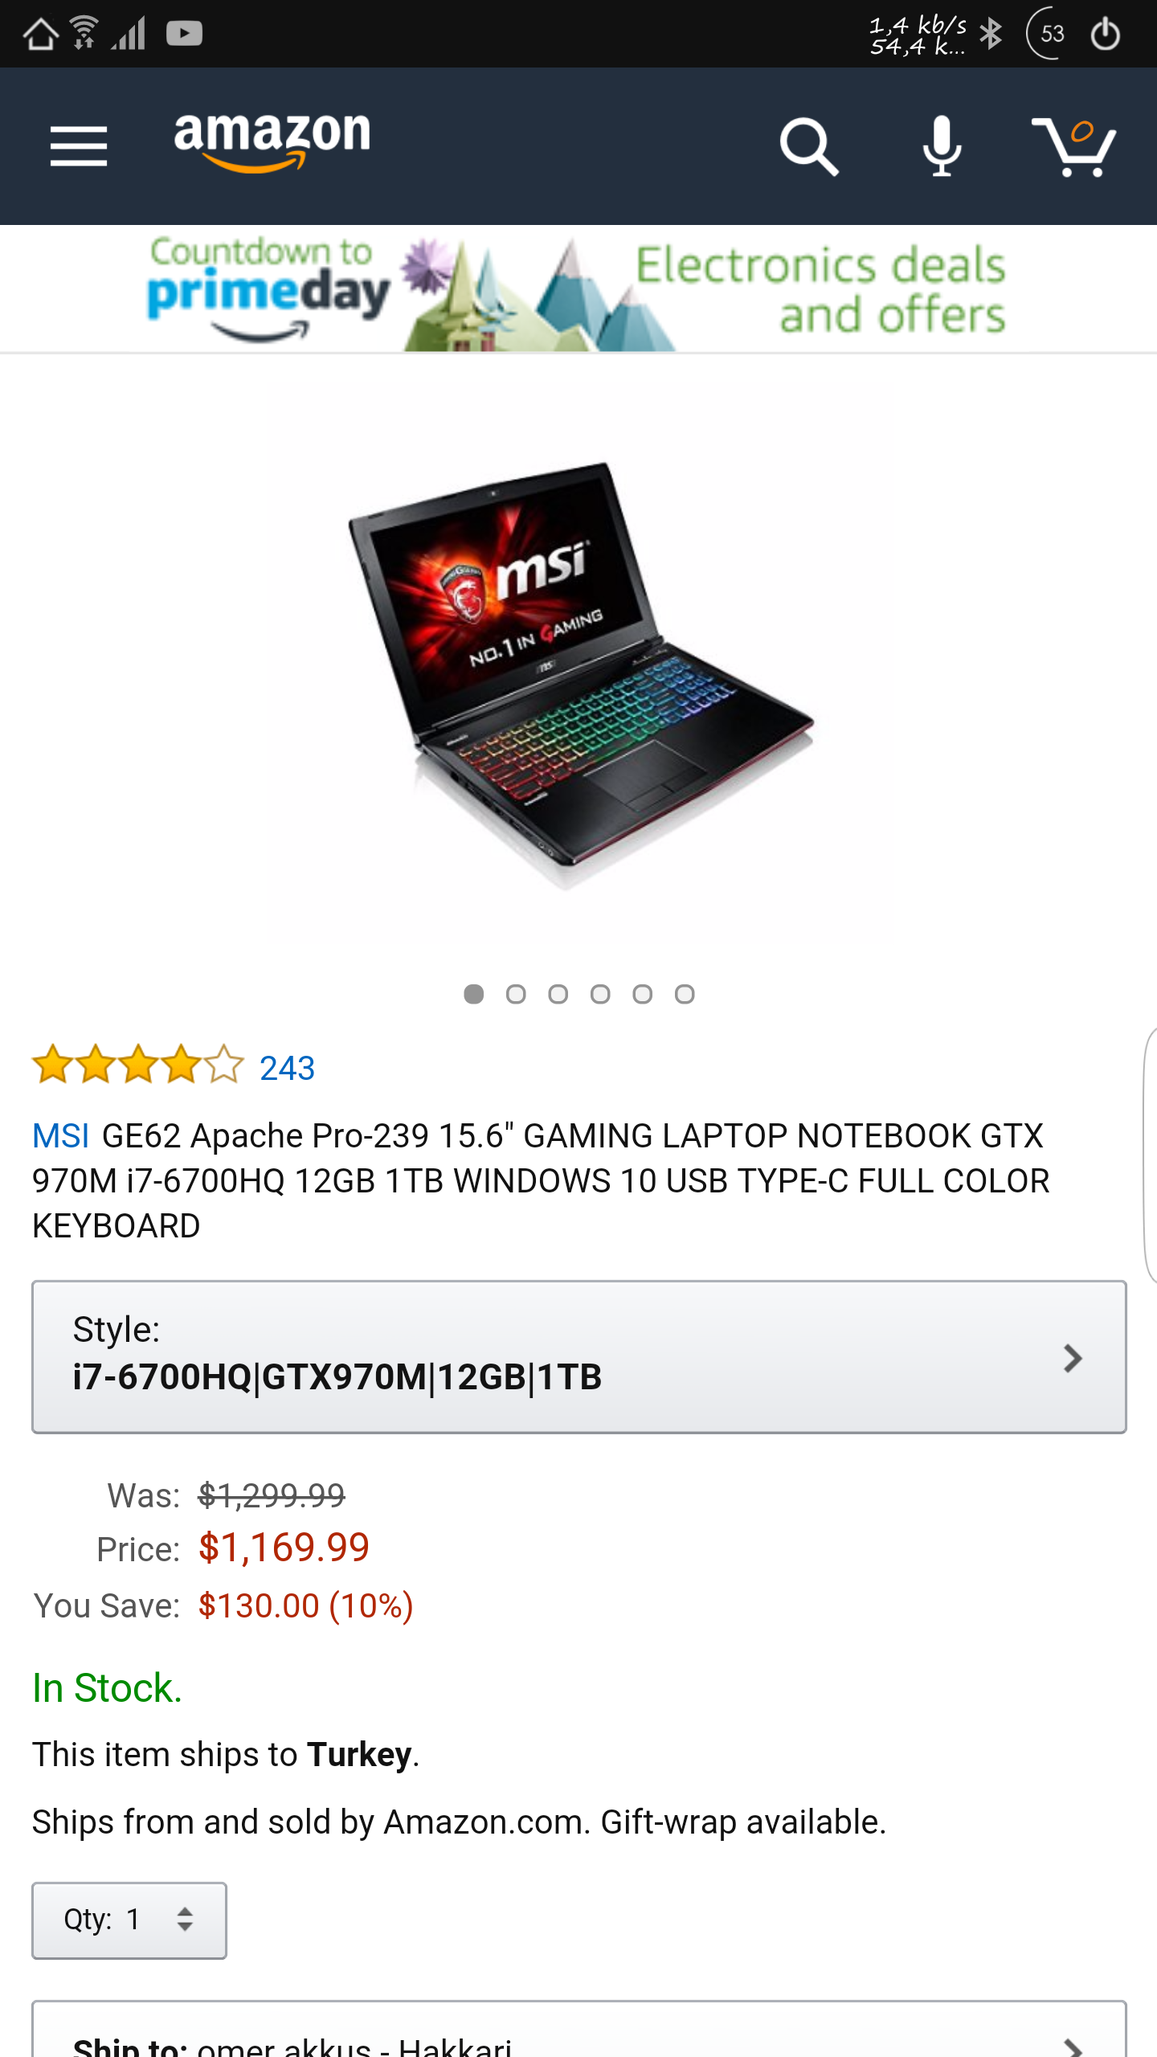Tap the Bluetooth icon in status bar
1157x2057 pixels.
[991, 34]
